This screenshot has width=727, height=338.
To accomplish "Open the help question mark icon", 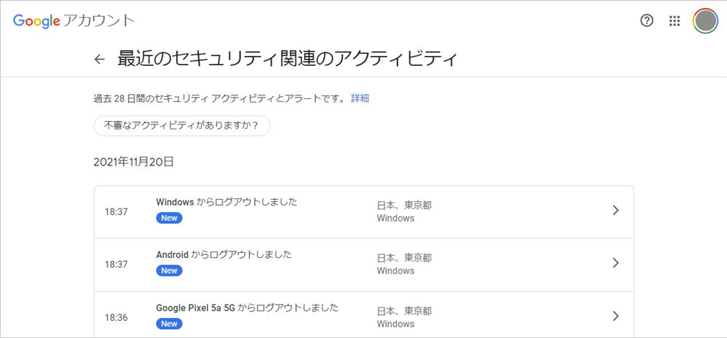I will pos(646,21).
